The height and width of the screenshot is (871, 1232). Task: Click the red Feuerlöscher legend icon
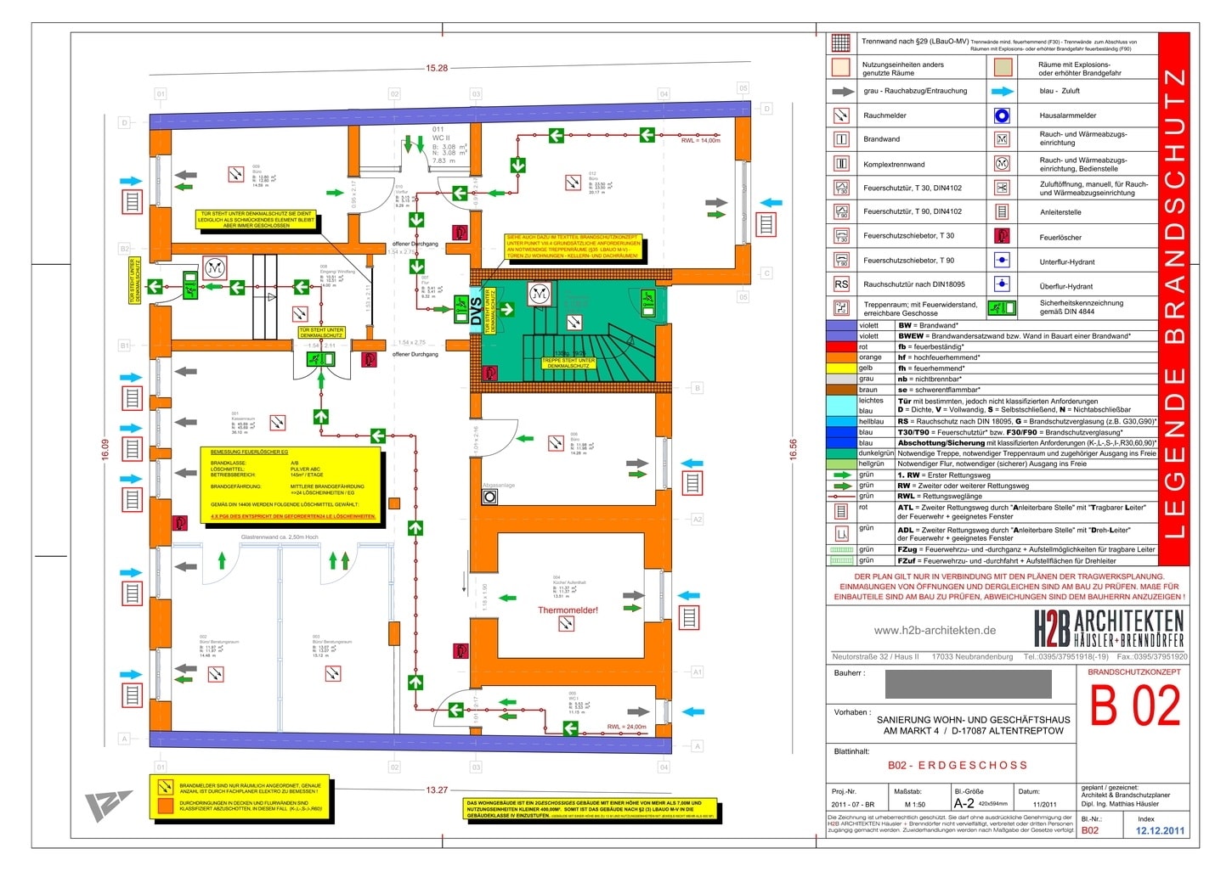click(1003, 236)
